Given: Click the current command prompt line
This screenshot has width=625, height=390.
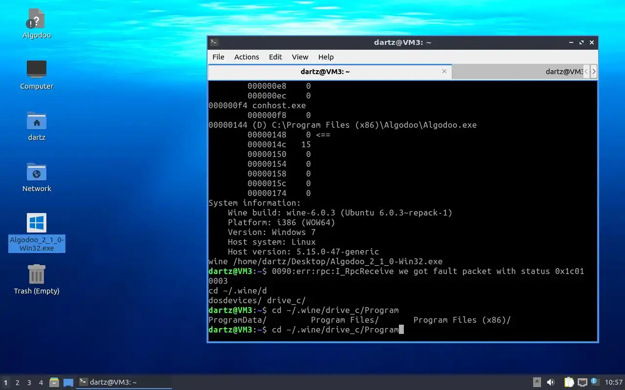Looking at the screenshot, I should [x=306, y=330].
